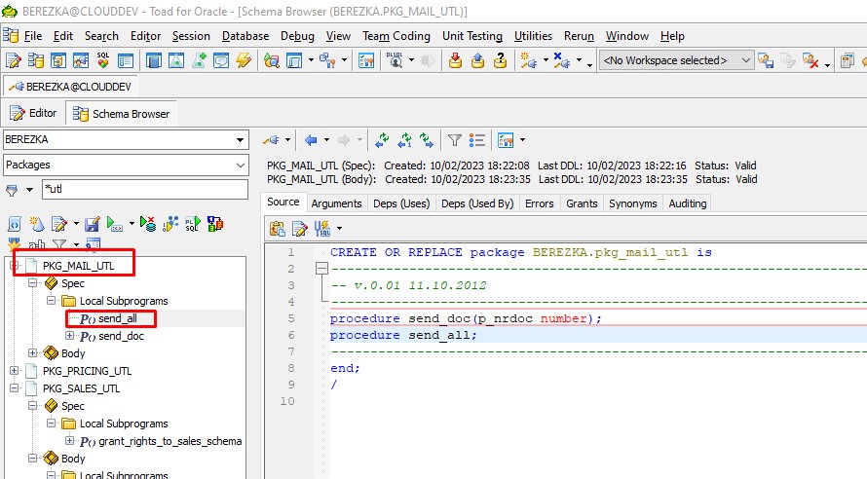Collapse code fold marker at line 2
Viewport: 867px width, 479px height.
click(x=321, y=269)
